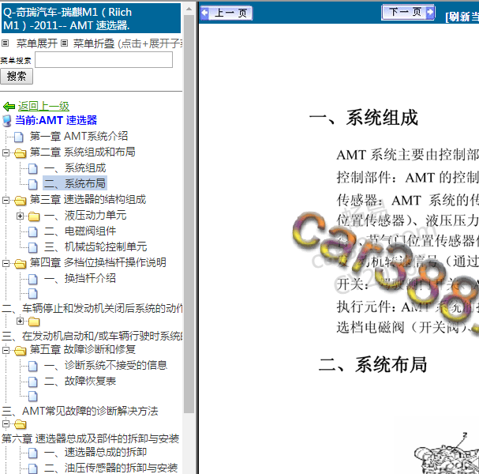Screen dimensions: 479x474
Task: Open 一、换挡杆介绍 page
Action: (x=80, y=278)
